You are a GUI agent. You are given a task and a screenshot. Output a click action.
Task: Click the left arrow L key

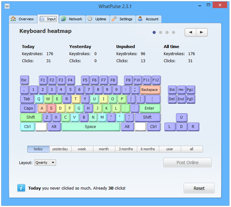(170, 127)
